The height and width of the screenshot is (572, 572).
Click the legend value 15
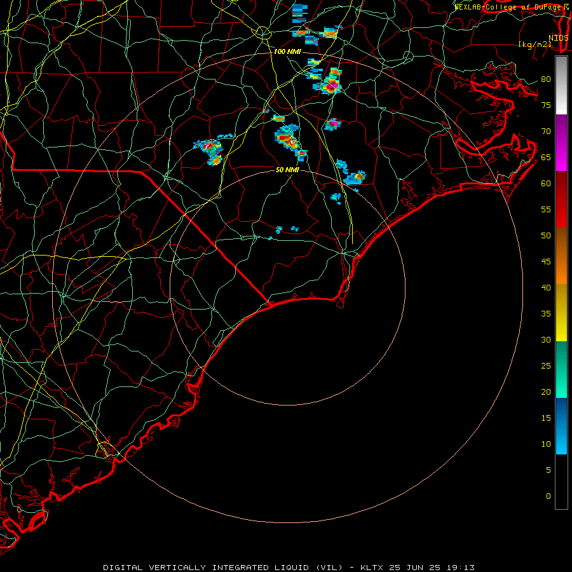546,418
